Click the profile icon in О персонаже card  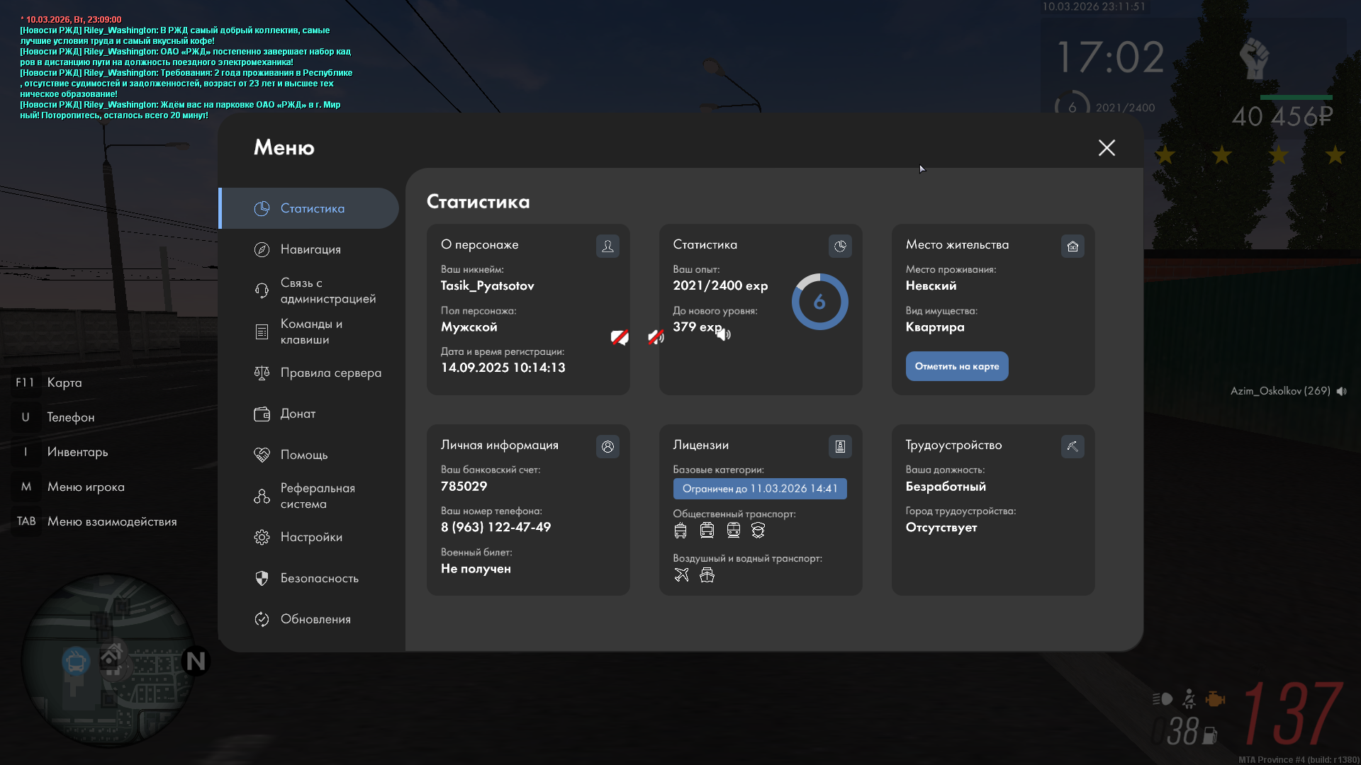[607, 246]
